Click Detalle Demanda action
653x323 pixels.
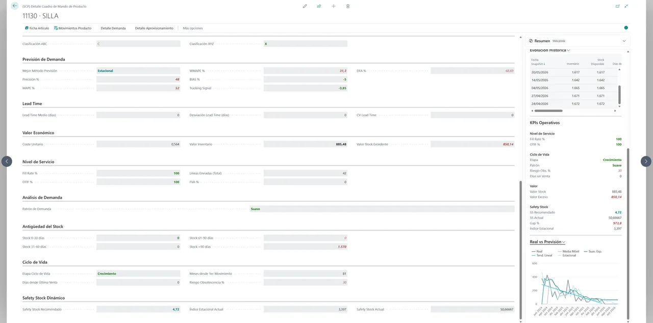click(x=113, y=28)
